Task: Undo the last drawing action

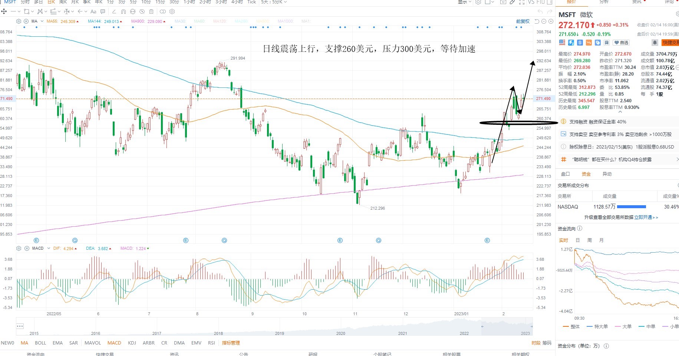Action: [x=540, y=12]
